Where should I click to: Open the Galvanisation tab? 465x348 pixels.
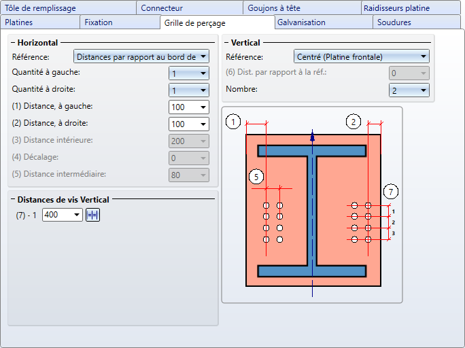[x=324, y=22]
